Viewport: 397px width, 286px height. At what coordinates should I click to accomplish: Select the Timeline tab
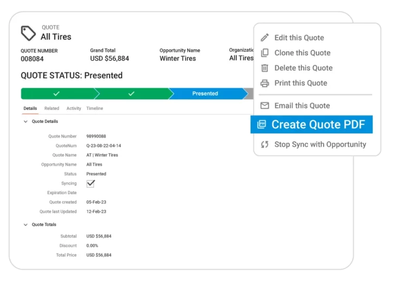pyautogui.click(x=95, y=108)
